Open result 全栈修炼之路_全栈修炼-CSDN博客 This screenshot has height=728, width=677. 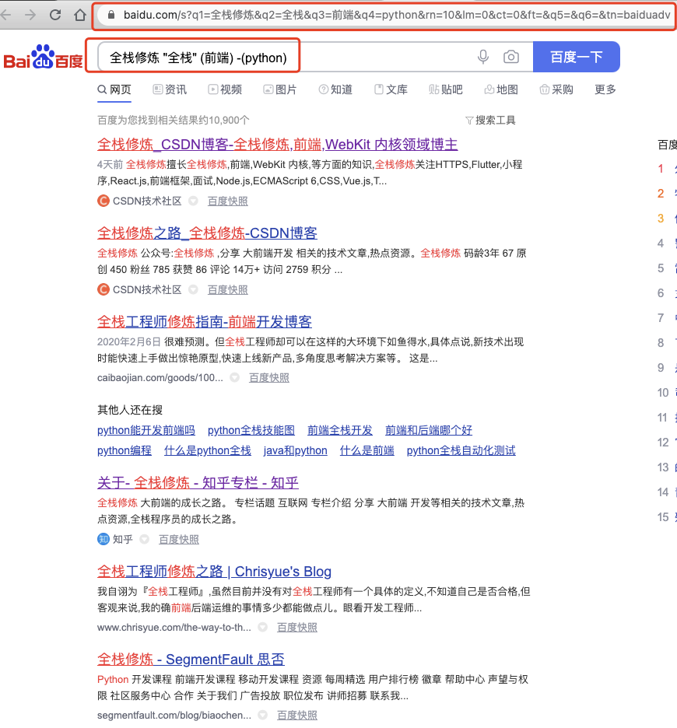click(x=207, y=233)
